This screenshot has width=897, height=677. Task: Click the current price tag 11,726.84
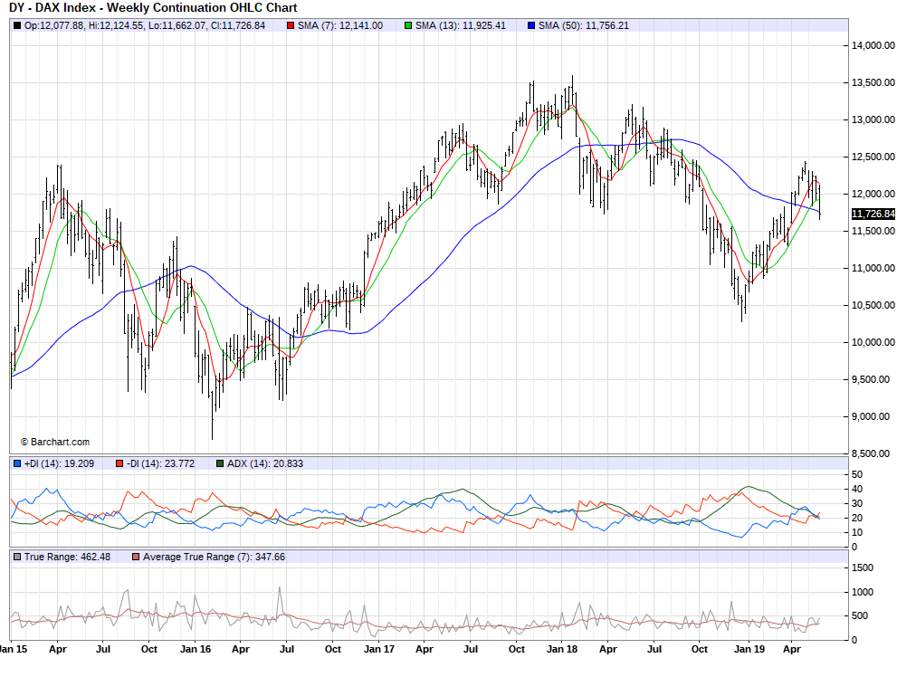[873, 214]
